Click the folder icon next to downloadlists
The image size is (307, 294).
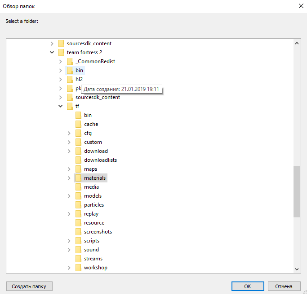pos(78,160)
